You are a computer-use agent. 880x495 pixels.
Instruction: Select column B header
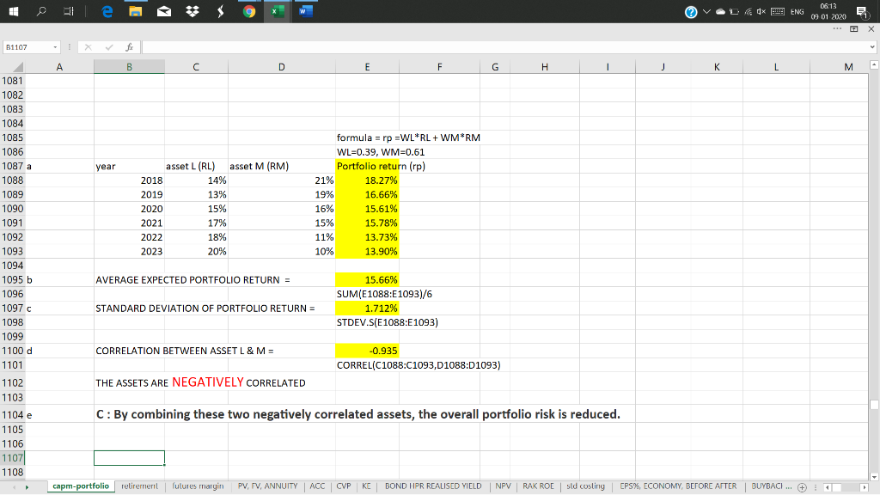(x=129, y=67)
